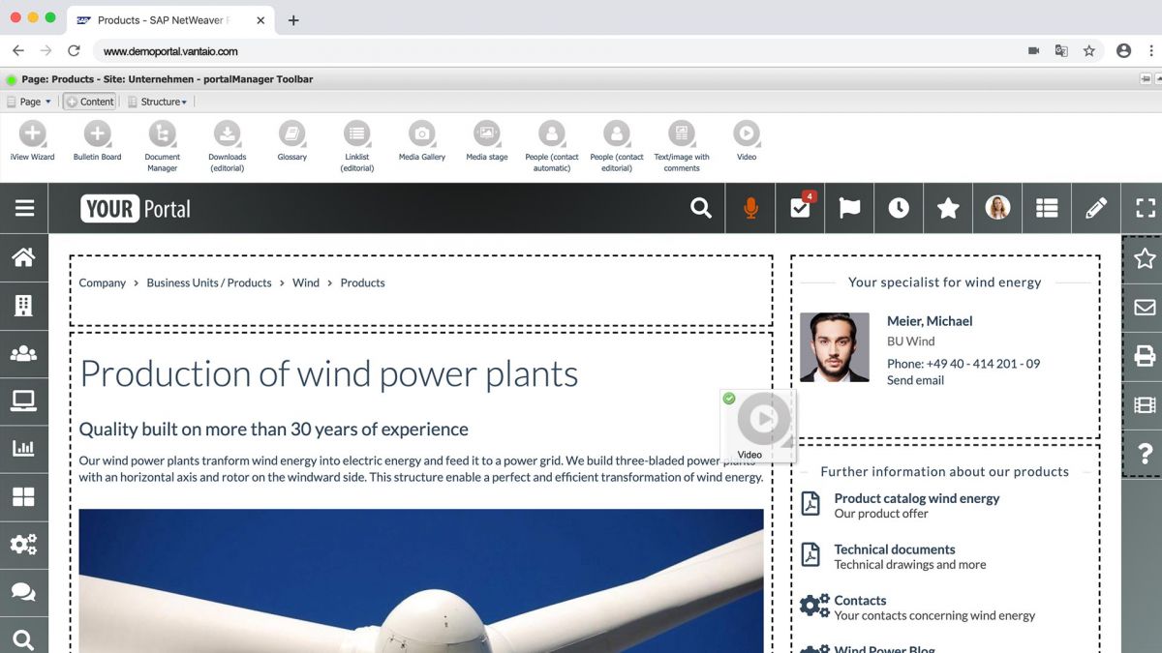The width and height of the screenshot is (1162, 653).
Task: Open the Product catalog wind energy link
Action: point(917,498)
